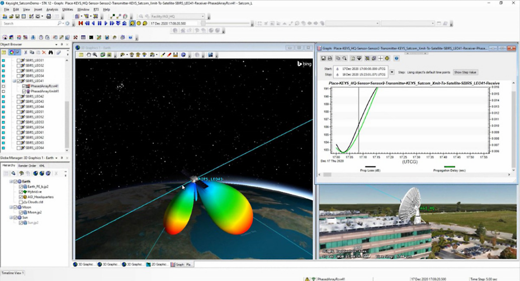Screen dimensions: 520x281
Task: Reset animation with the red rewind button
Action: pyautogui.click(x=81, y=23)
